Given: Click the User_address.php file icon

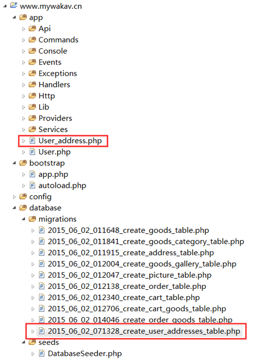Looking at the screenshot, I should coord(32,141).
